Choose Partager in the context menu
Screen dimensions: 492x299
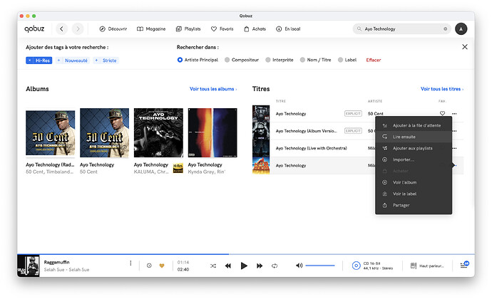414,205
